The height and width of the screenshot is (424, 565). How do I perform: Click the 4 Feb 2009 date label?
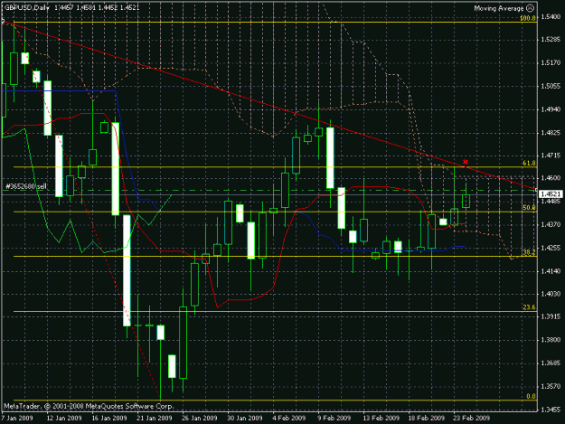pyautogui.click(x=289, y=418)
